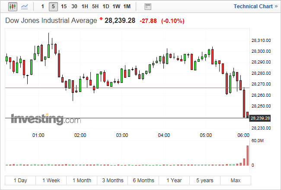Select the 1 minute interval
Screen dimensions: 281x190
tap(43, 6)
